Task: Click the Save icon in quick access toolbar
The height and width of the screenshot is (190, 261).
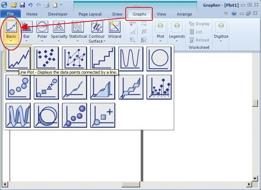Action: (x=22, y=5)
